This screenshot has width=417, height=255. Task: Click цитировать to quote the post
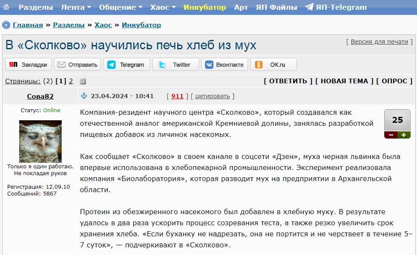coord(212,96)
